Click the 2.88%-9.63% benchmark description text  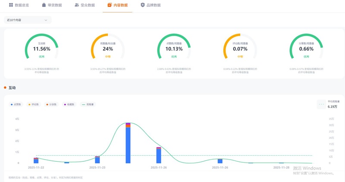click(174, 71)
